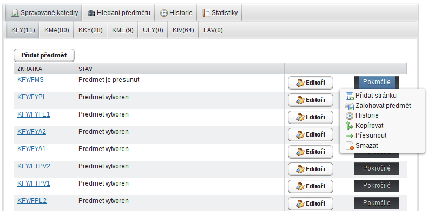Click the Smazat page delete icon
Screen dimensions: 428x211
tap(350, 146)
